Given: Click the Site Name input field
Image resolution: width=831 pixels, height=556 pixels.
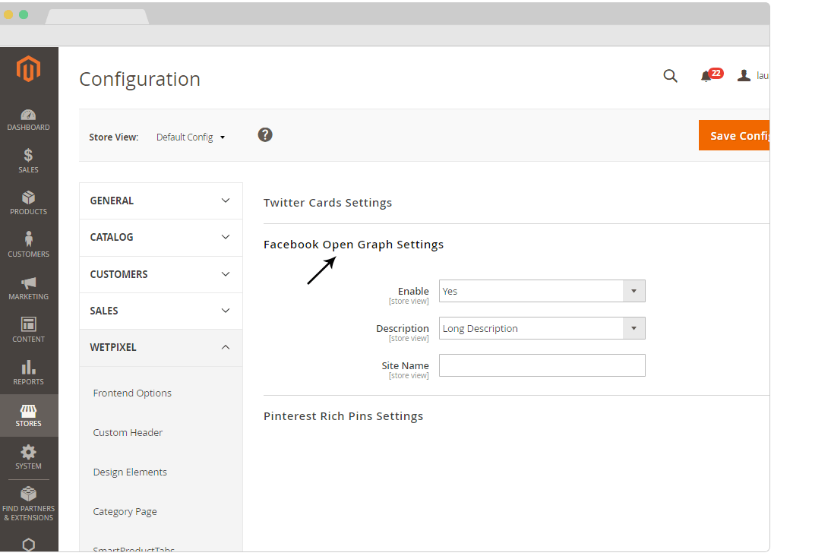Looking at the screenshot, I should 542,365.
